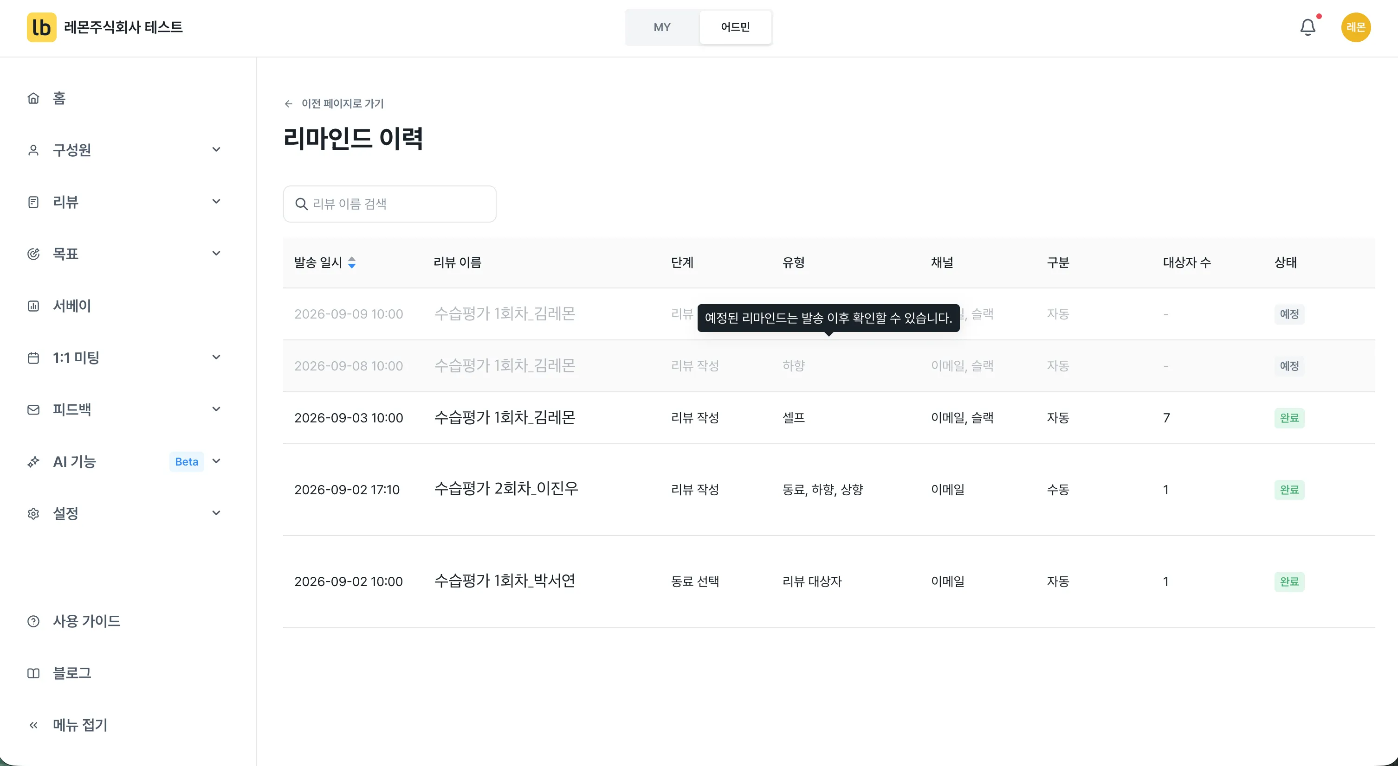Switch to the MY tab
1398x766 pixels.
point(661,27)
